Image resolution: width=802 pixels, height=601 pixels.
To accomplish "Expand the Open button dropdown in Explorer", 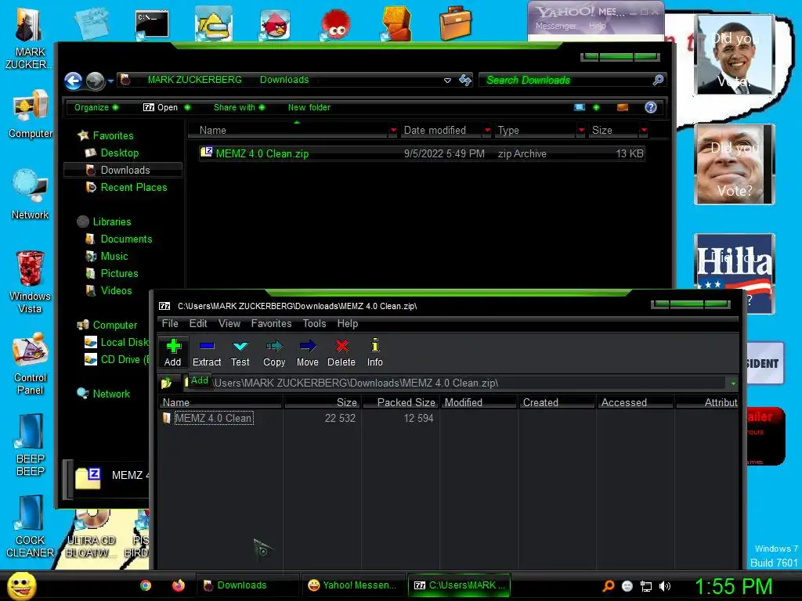I will tap(187, 107).
